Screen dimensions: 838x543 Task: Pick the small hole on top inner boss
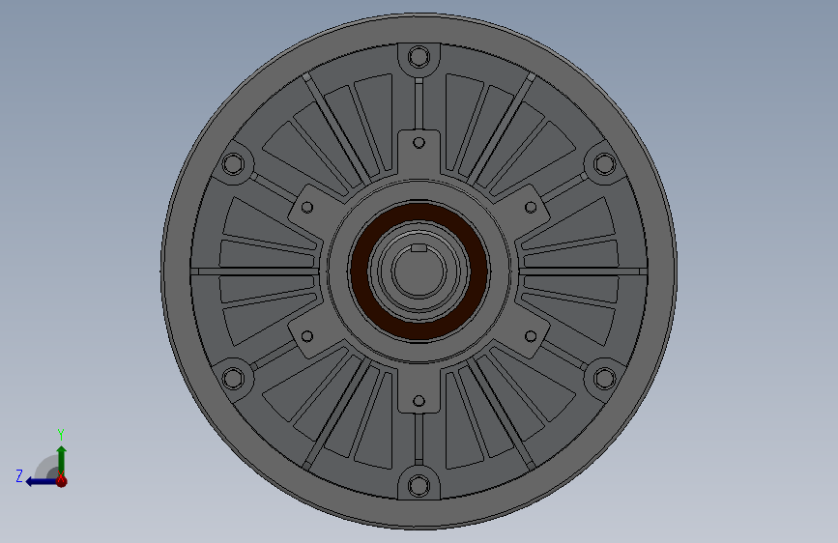click(419, 143)
